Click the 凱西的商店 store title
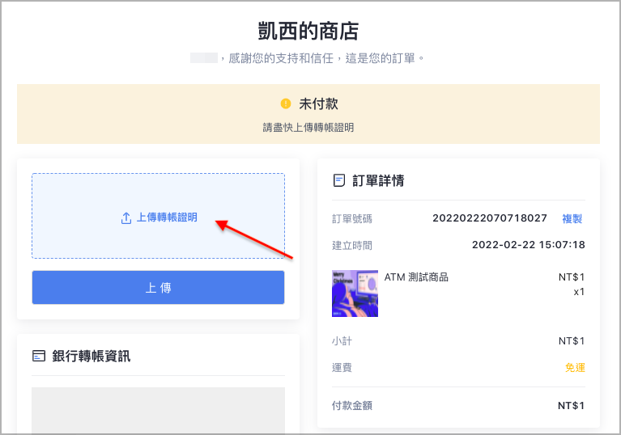 (x=308, y=32)
